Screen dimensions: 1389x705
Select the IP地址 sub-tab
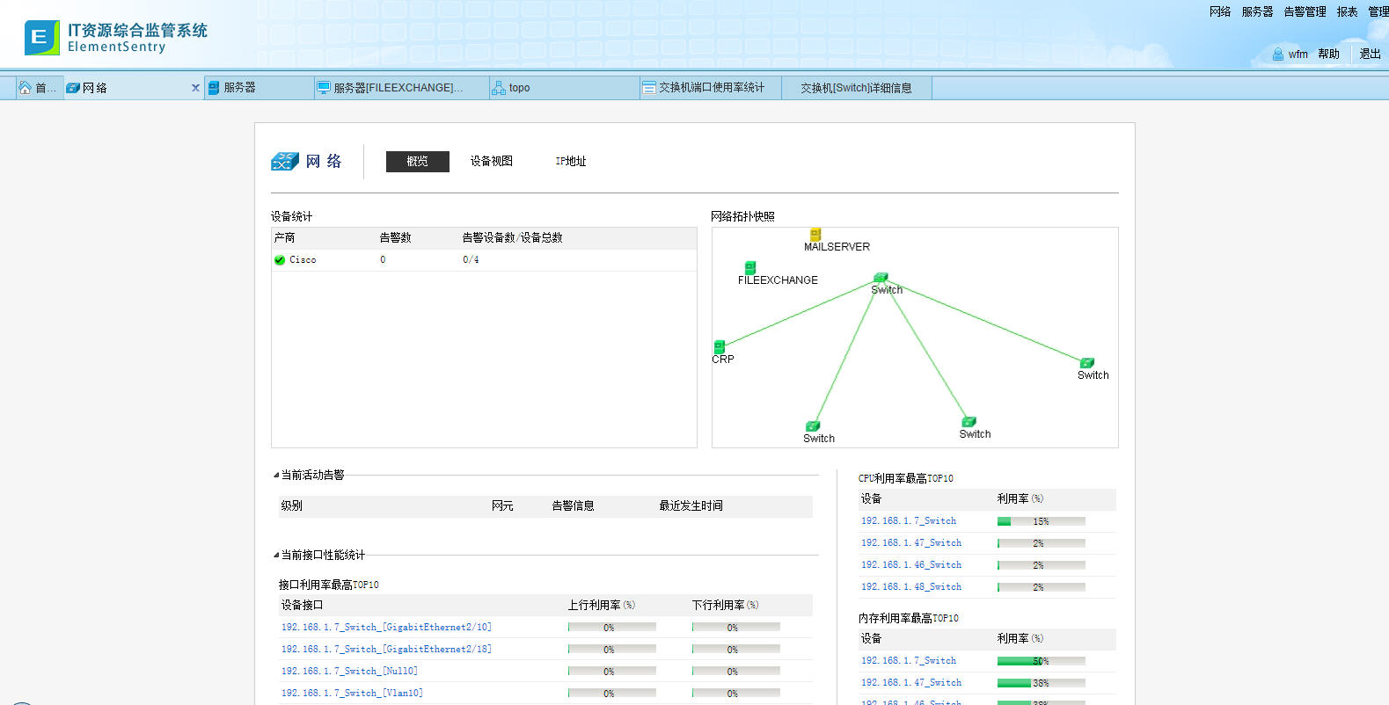pyautogui.click(x=571, y=162)
